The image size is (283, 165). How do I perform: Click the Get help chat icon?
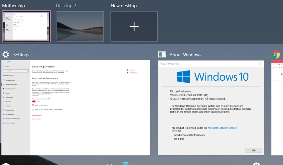(127, 70)
